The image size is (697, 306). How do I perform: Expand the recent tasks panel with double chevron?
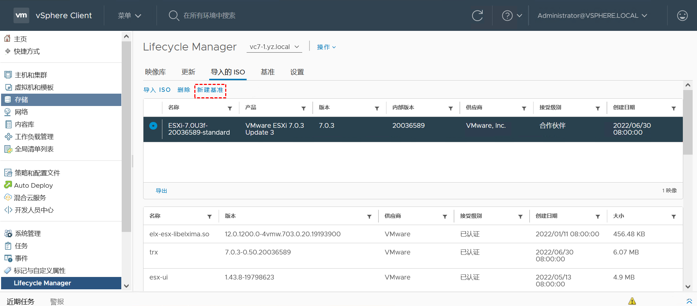[689, 301]
